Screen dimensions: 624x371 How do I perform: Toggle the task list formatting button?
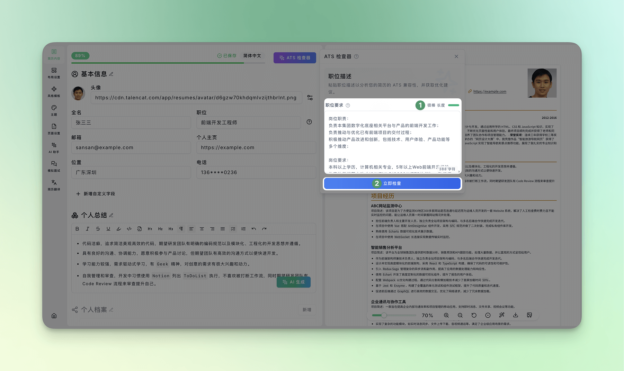233,229
